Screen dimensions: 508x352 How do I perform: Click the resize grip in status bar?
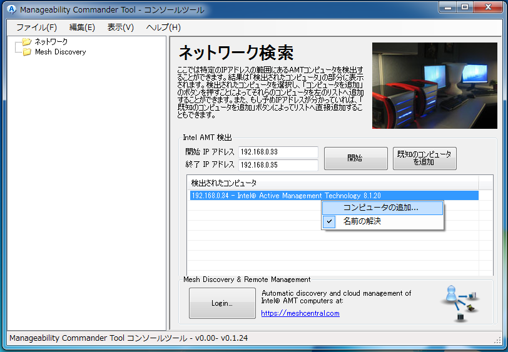(497, 339)
